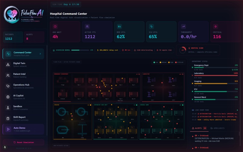Open the Digital Twin menu item

24,65
